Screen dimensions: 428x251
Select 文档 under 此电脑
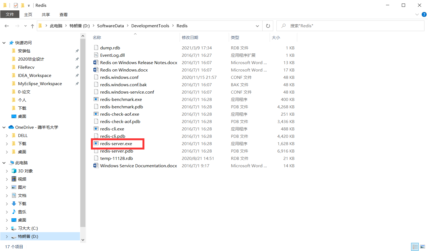click(22, 196)
